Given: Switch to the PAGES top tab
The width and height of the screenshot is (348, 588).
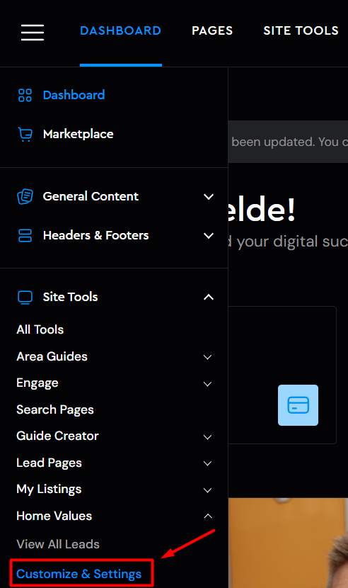Looking at the screenshot, I should [x=212, y=30].
